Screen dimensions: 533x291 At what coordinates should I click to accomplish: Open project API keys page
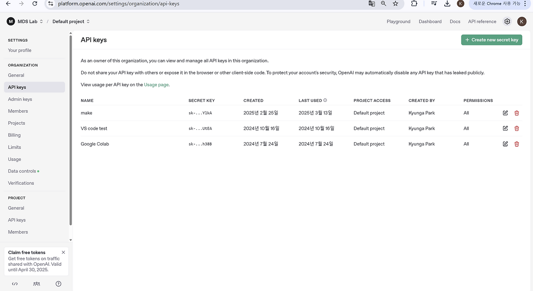[17, 220]
